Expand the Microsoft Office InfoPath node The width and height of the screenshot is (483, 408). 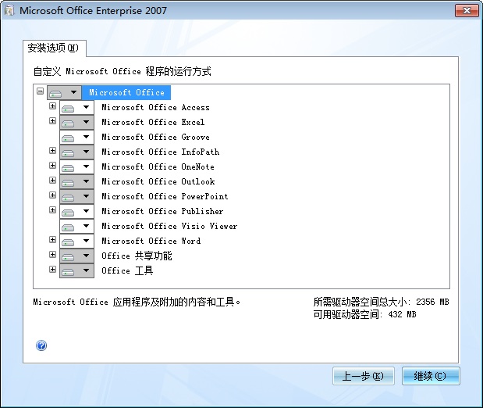53,150
